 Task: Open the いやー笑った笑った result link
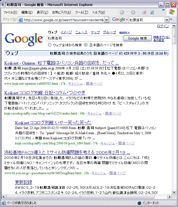coord(53,123)
